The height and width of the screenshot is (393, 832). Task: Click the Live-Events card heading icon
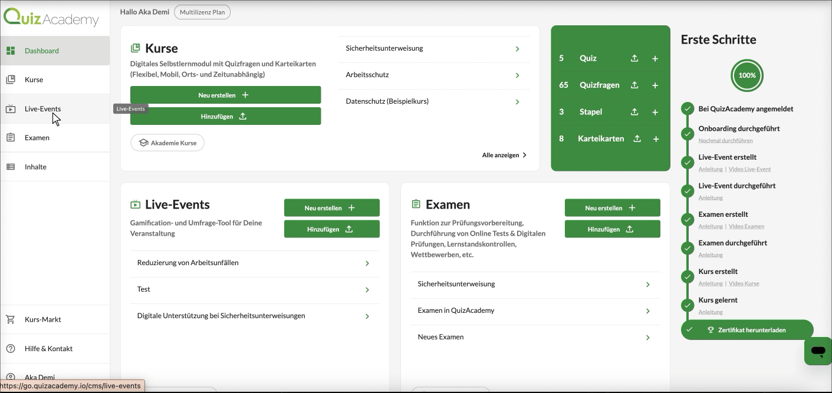(136, 204)
